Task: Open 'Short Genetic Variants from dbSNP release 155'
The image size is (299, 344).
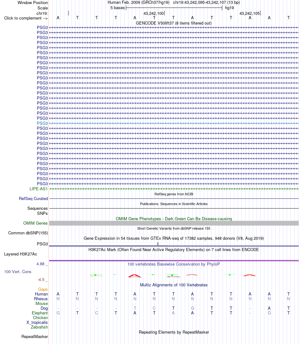Action: pos(174,228)
